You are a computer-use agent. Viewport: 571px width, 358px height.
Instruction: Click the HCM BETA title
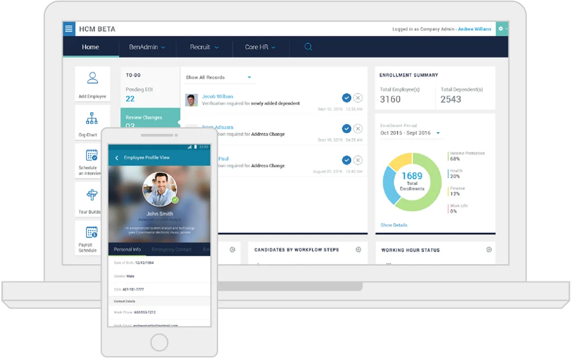(97, 29)
